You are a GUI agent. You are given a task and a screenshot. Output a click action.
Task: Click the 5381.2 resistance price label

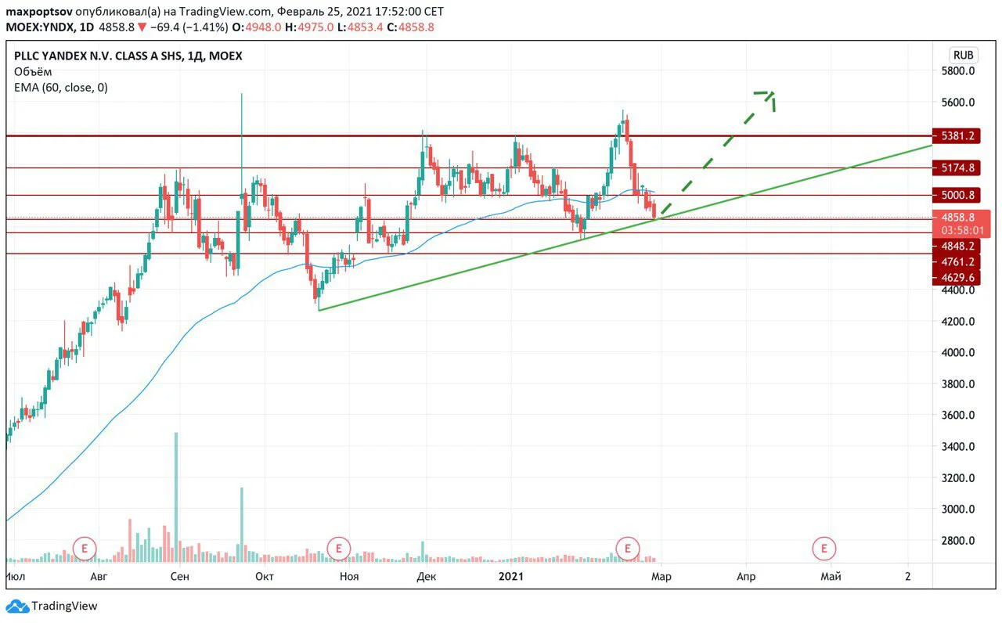coord(956,136)
